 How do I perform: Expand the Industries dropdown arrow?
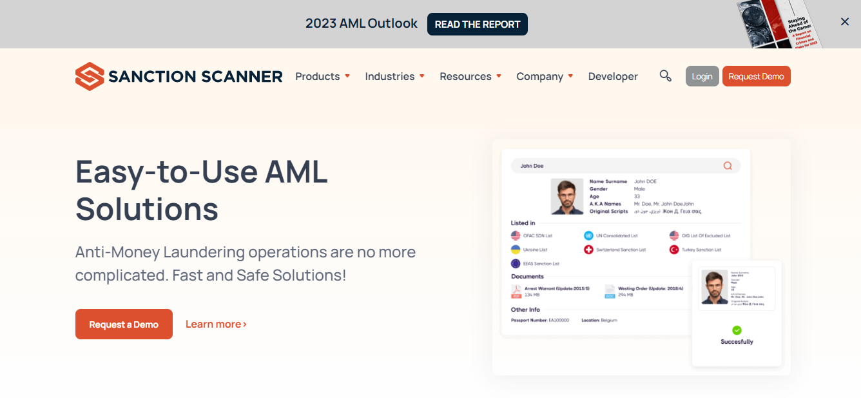422,76
